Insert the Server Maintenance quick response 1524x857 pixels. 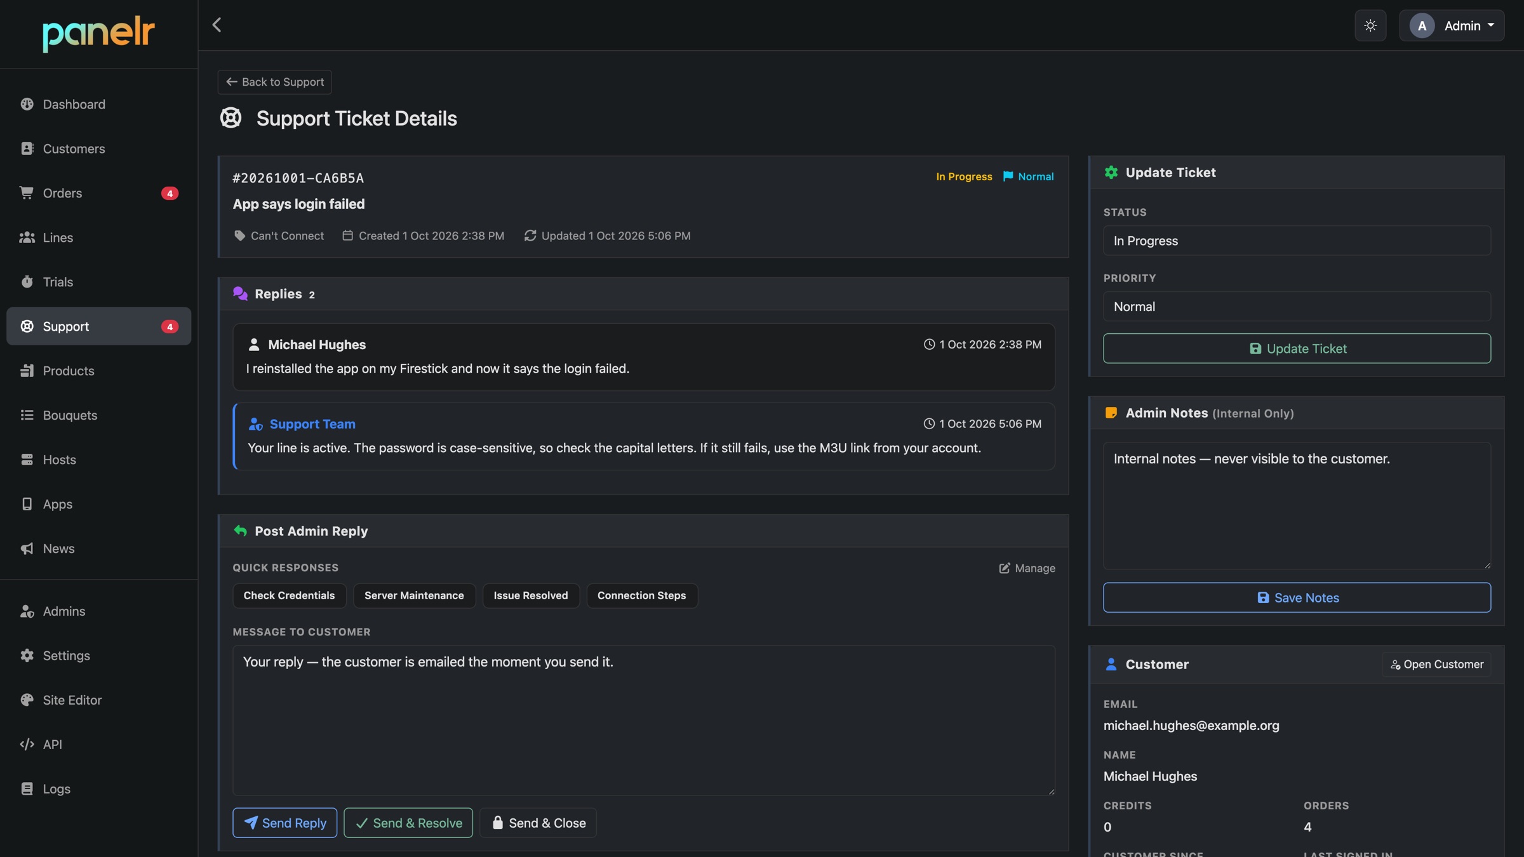(414, 595)
